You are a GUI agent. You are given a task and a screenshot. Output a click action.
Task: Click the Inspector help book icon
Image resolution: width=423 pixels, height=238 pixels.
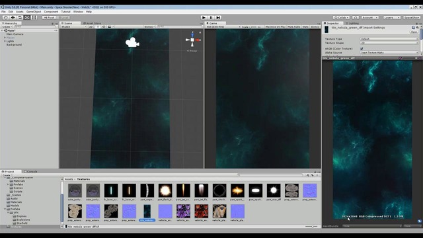[413, 28]
